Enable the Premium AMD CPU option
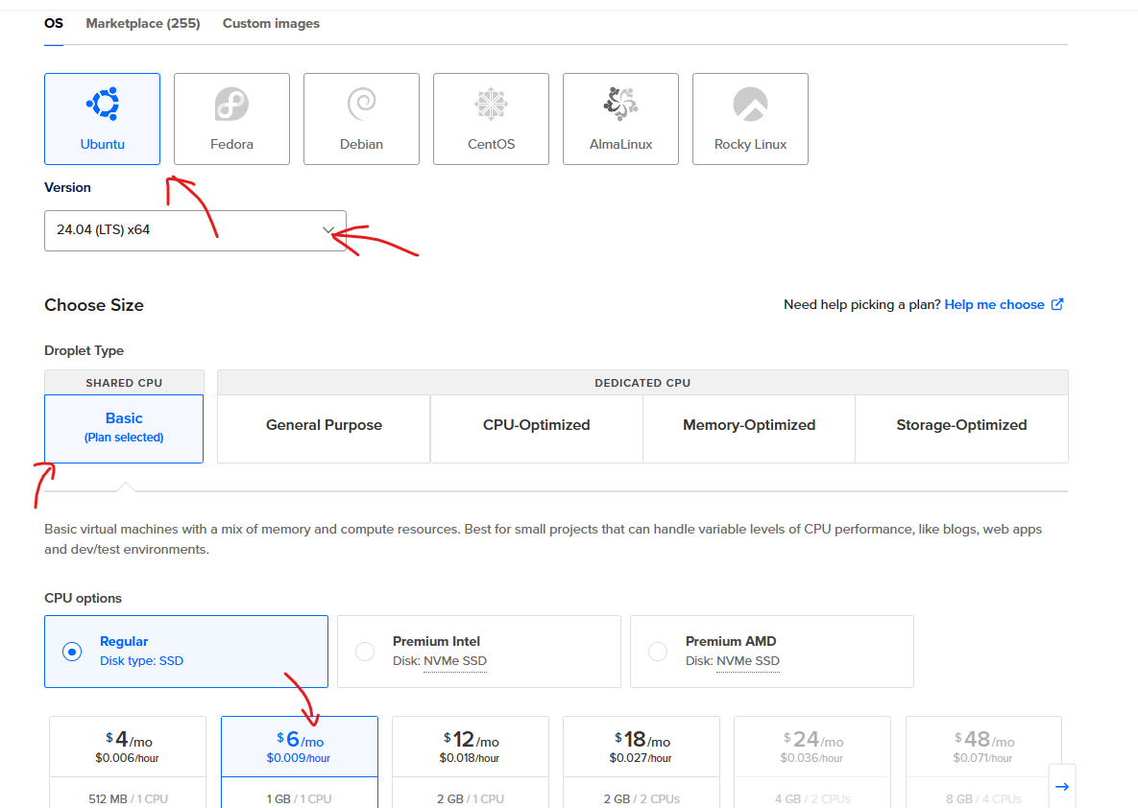 [658, 651]
